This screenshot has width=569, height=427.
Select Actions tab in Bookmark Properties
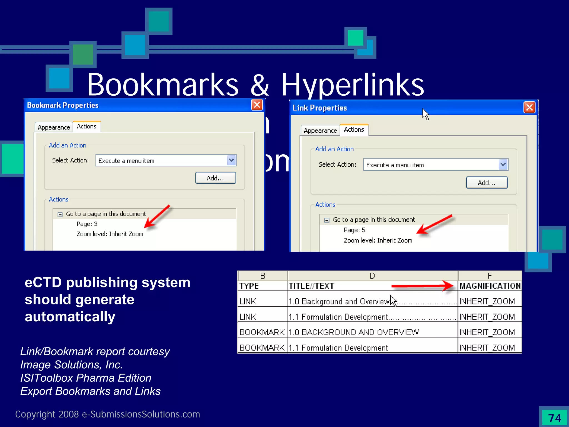pos(87,126)
